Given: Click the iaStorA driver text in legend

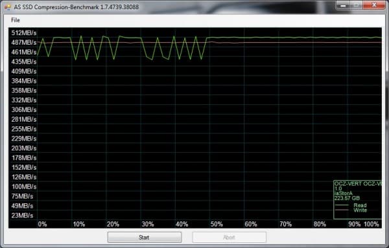Looking at the screenshot, I should pyautogui.click(x=344, y=194).
